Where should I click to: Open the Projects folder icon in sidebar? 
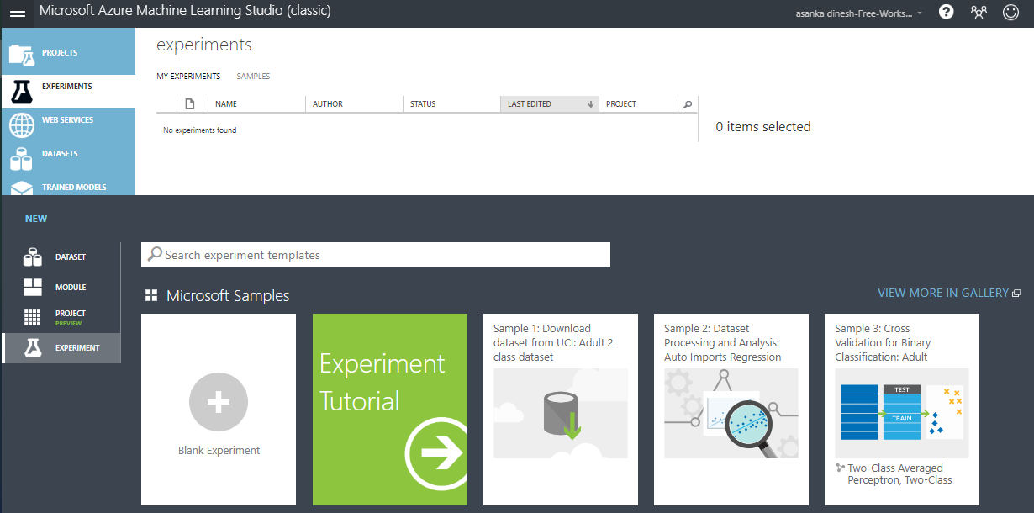coord(22,54)
